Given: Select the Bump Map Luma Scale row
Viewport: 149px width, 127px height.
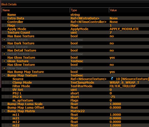Looking at the screenshot, I should [75, 104].
